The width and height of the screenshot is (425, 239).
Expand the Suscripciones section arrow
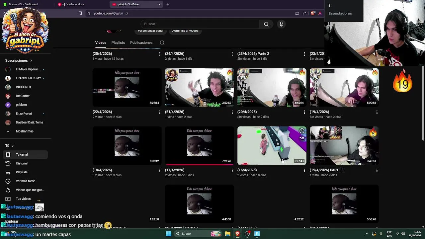tap(31, 61)
